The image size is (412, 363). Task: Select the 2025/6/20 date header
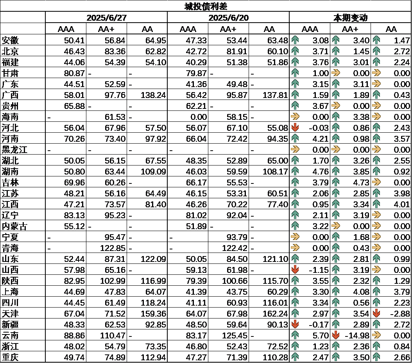click(228, 18)
